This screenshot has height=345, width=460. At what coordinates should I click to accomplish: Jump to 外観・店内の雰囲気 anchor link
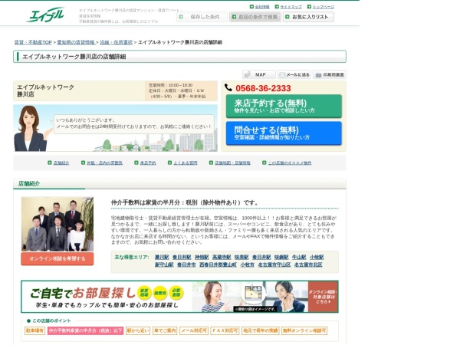coord(104,163)
